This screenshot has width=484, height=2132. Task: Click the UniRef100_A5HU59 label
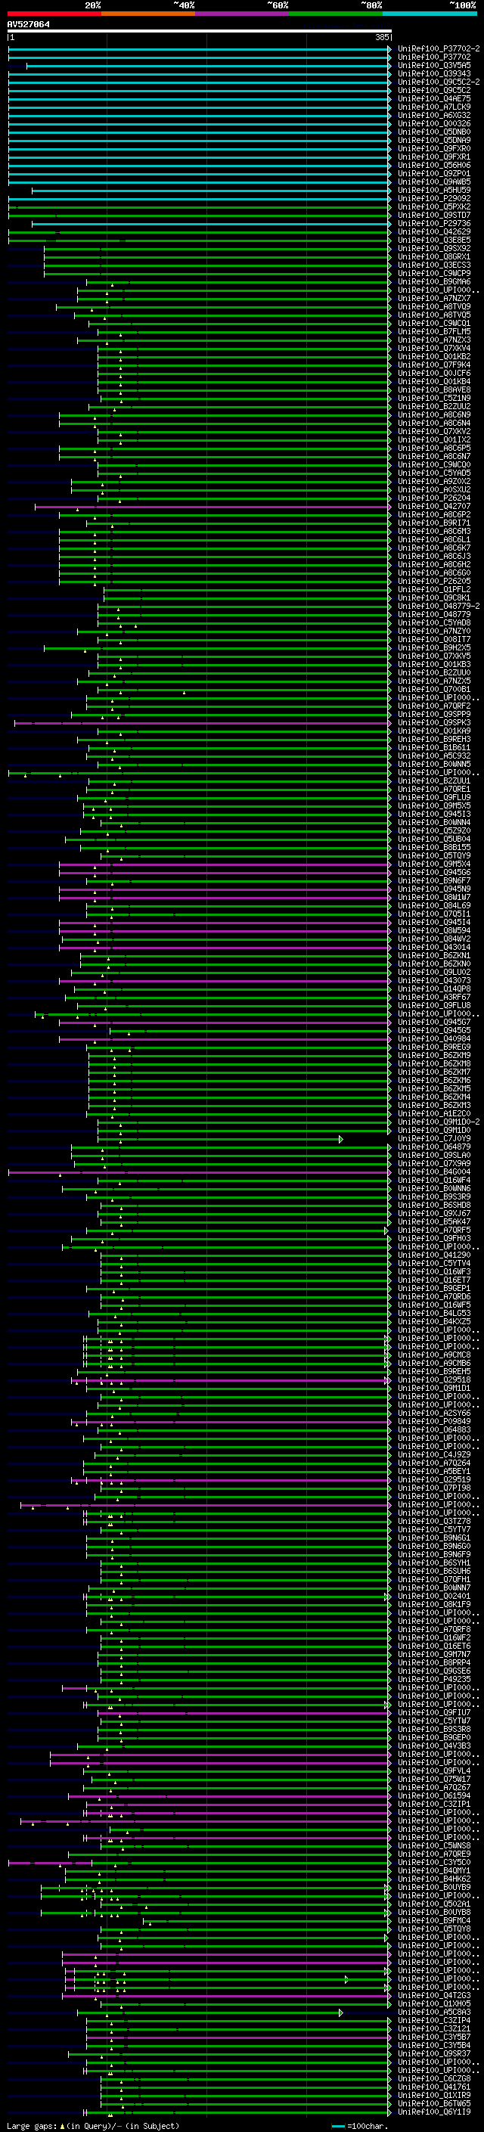(434, 191)
